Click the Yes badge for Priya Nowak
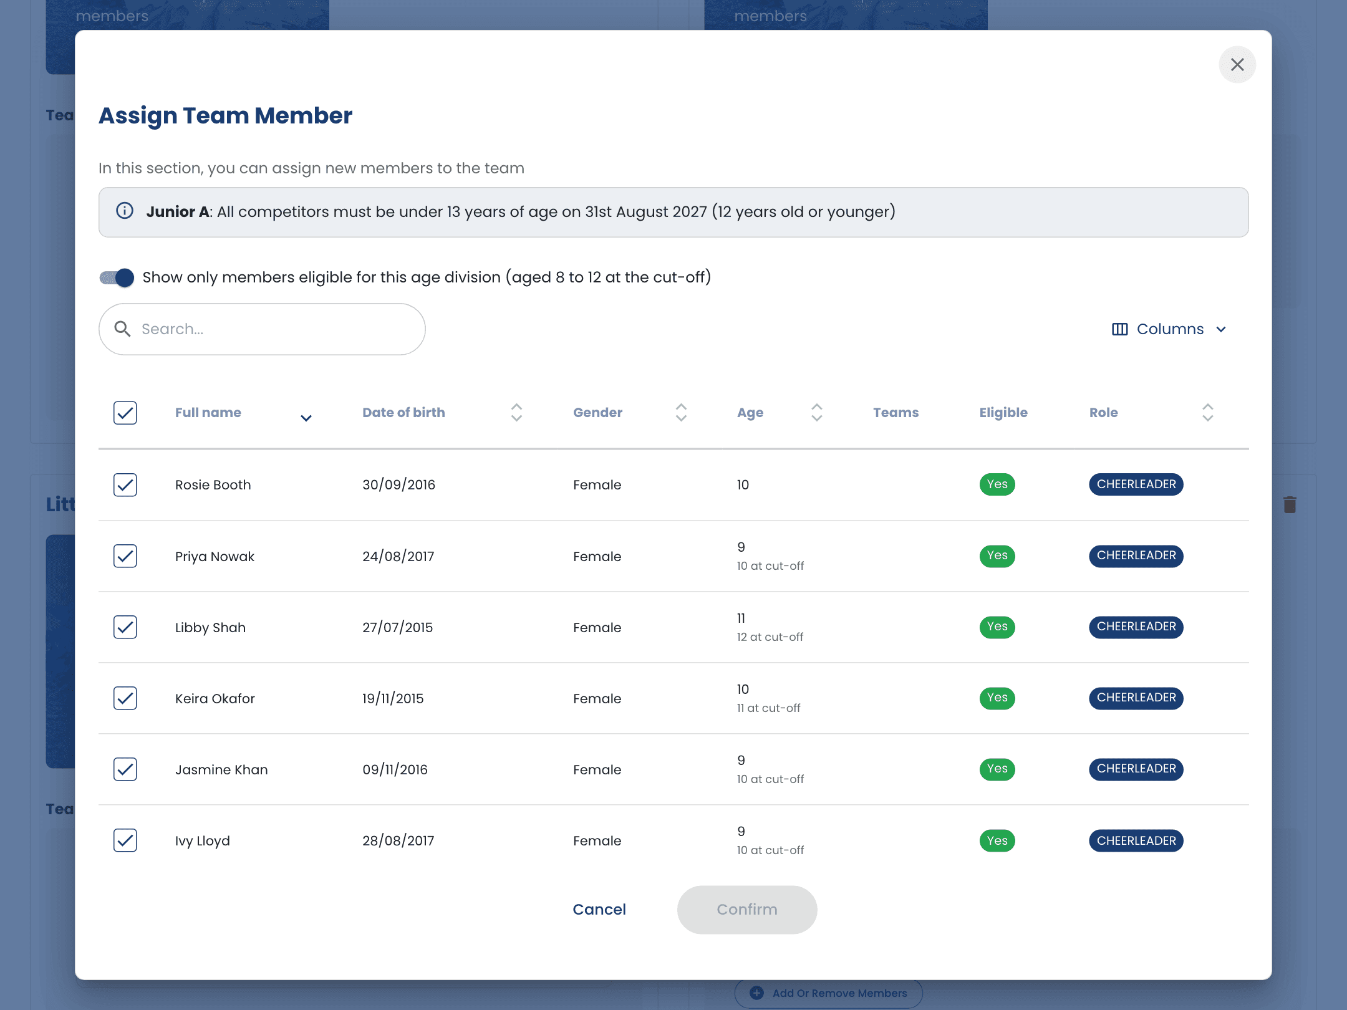 (x=997, y=555)
